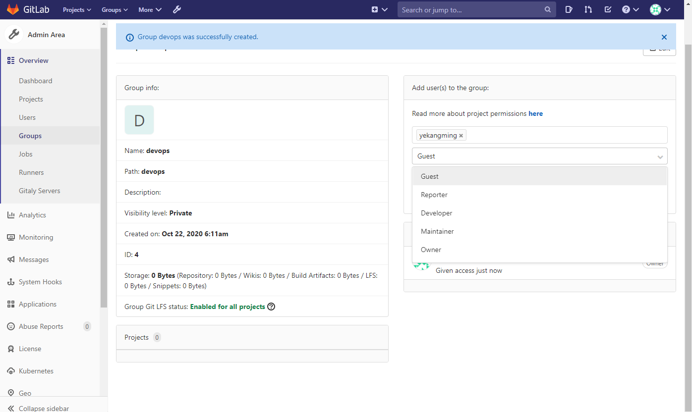Click the search magnifier icon
The width and height of the screenshot is (692, 412).
(547, 9)
